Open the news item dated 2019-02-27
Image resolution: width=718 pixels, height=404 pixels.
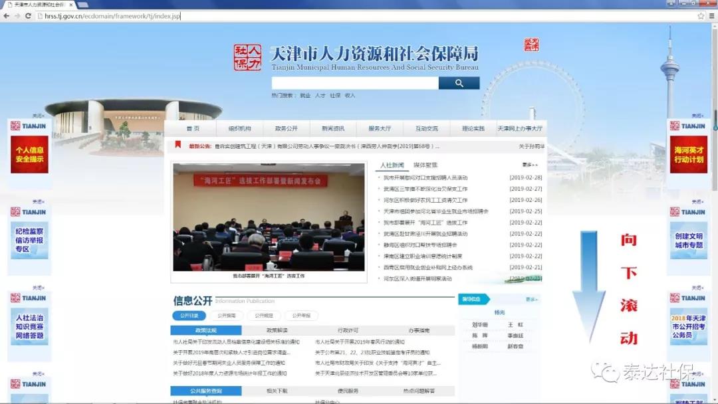[425, 189]
